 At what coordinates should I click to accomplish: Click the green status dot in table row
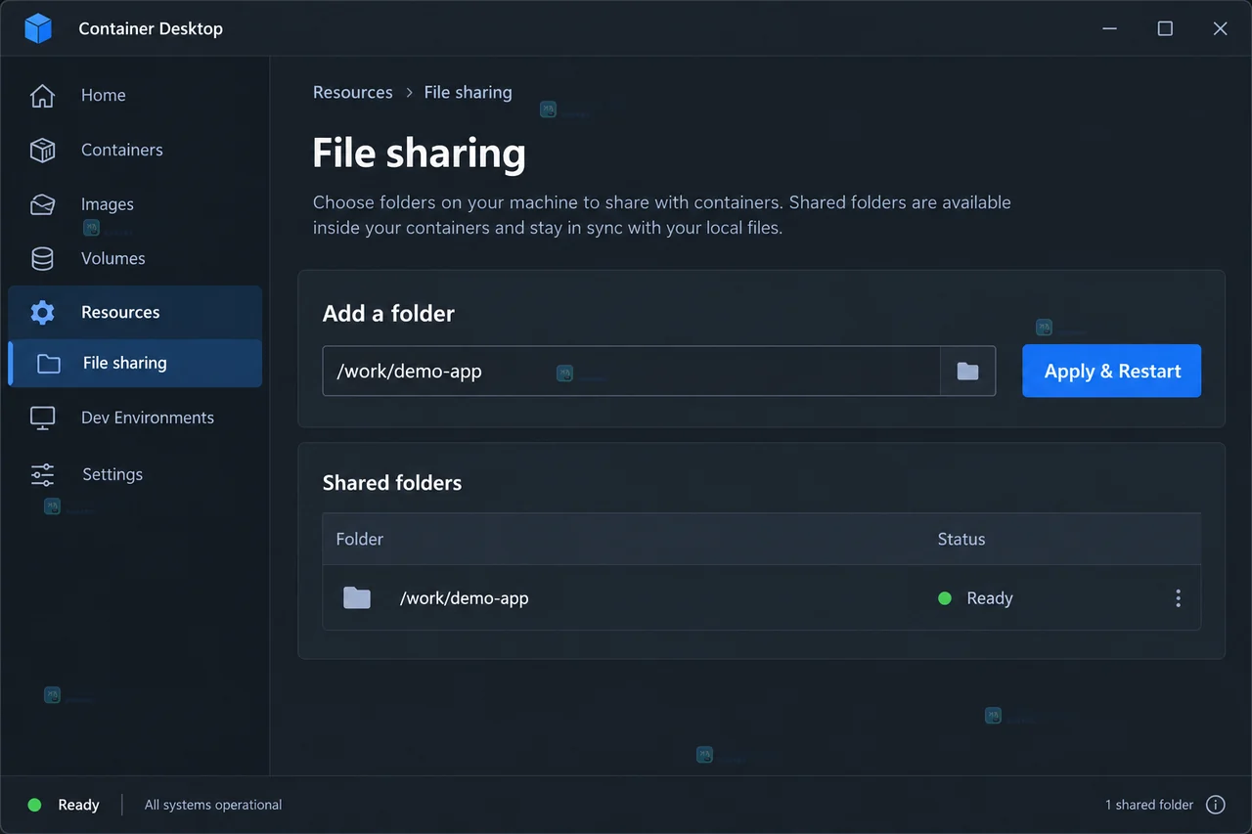point(945,597)
